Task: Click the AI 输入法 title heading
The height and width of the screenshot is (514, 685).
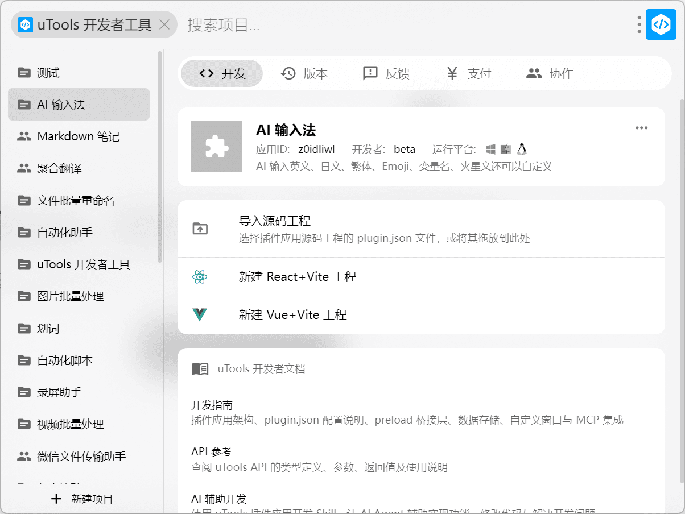Action: pos(286,130)
